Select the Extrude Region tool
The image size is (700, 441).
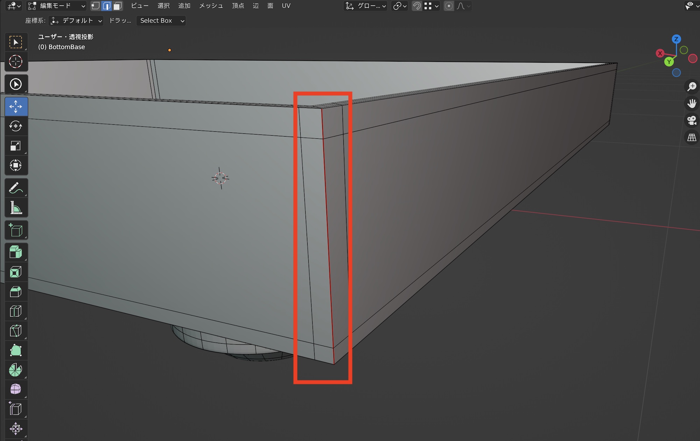16,252
